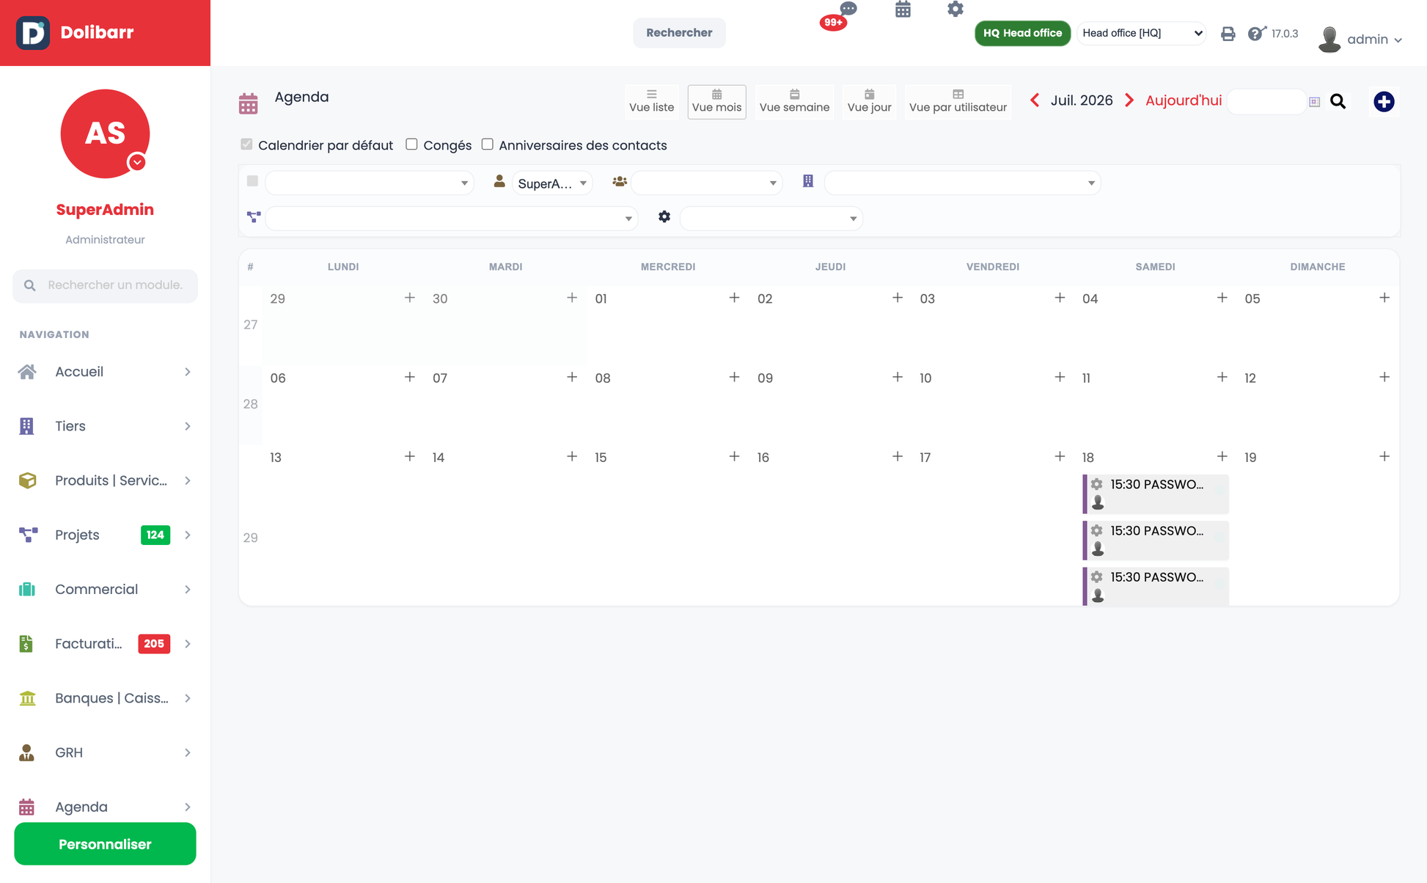Image resolution: width=1427 pixels, height=883 pixels.
Task: Switch to Vue par utilisateur
Action: (958, 101)
